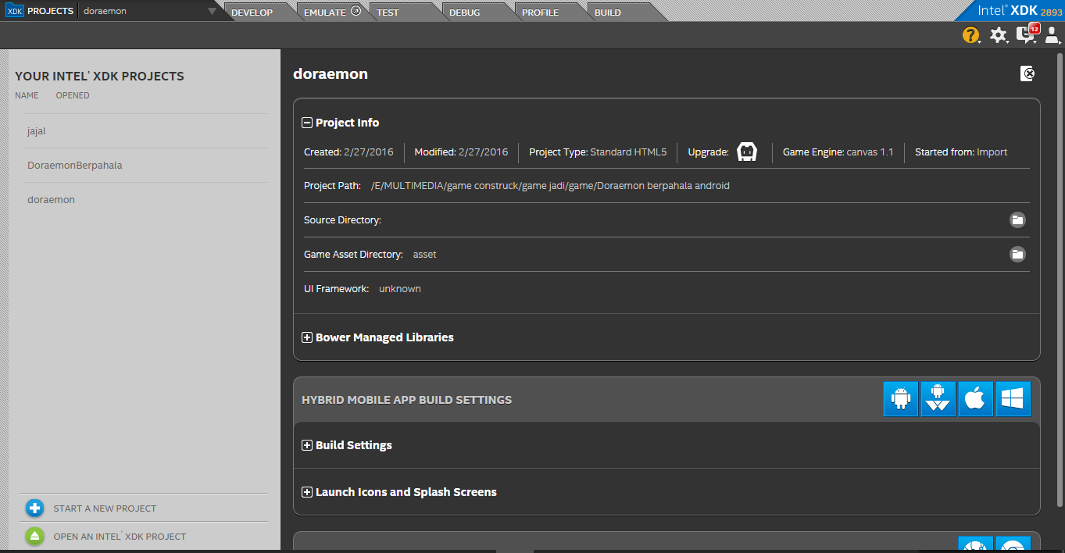Click the HYBRID MOBILE APP BUILD SETTINGS heading
This screenshot has height=553, width=1065.
tap(406, 400)
